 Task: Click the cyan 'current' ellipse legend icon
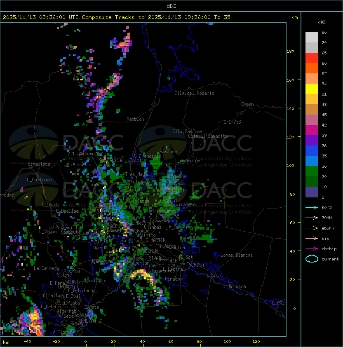click(312, 259)
